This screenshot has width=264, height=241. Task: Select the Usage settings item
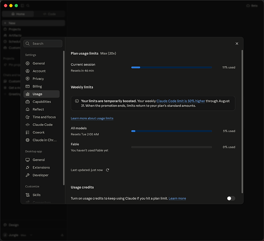click(42, 94)
